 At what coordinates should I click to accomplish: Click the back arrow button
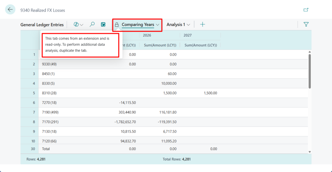pyautogui.click(x=10, y=9)
